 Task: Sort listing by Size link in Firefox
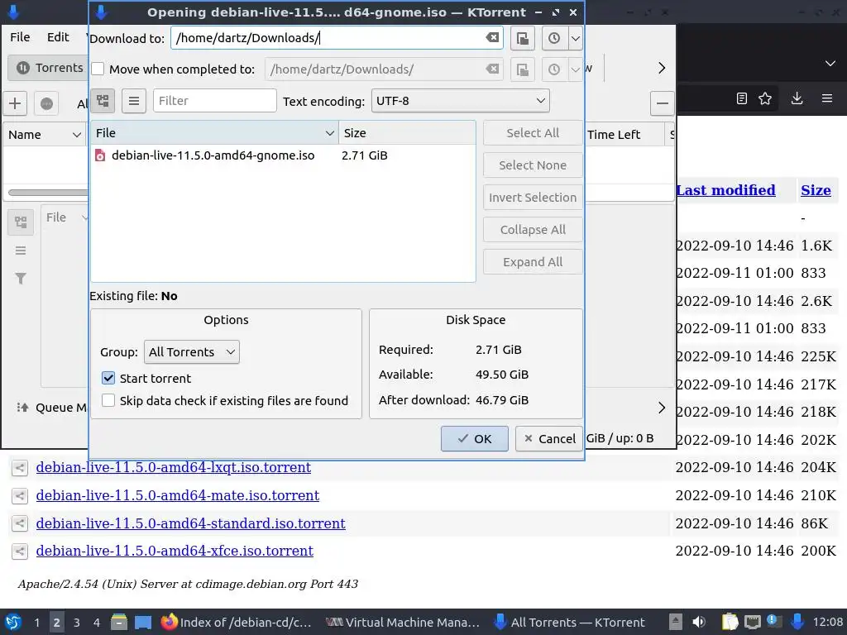(816, 190)
